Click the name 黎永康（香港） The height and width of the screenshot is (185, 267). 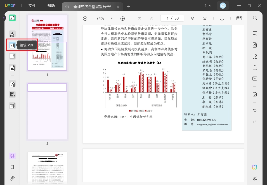pos(213,107)
